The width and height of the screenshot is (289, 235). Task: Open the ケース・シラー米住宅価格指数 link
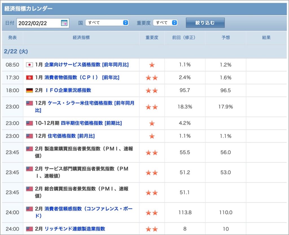85,107
